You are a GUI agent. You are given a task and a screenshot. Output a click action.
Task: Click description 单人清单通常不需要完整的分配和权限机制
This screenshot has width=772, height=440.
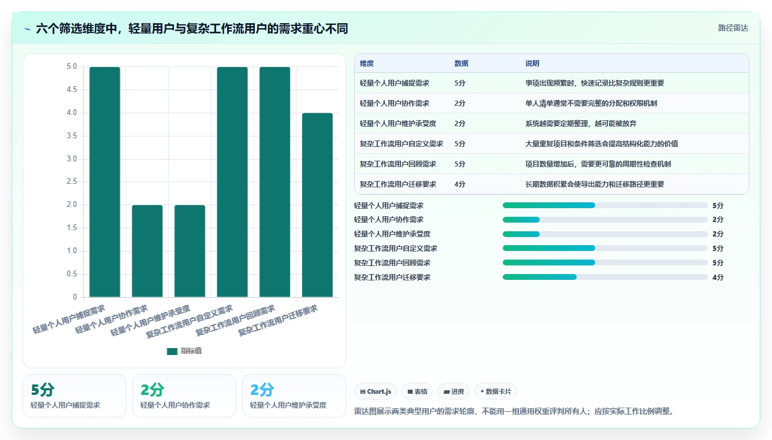[591, 103]
